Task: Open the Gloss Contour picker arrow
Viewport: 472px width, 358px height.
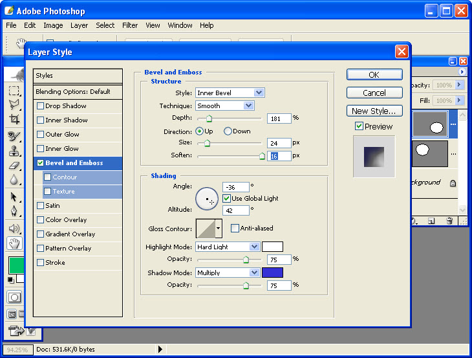Action: [218, 229]
